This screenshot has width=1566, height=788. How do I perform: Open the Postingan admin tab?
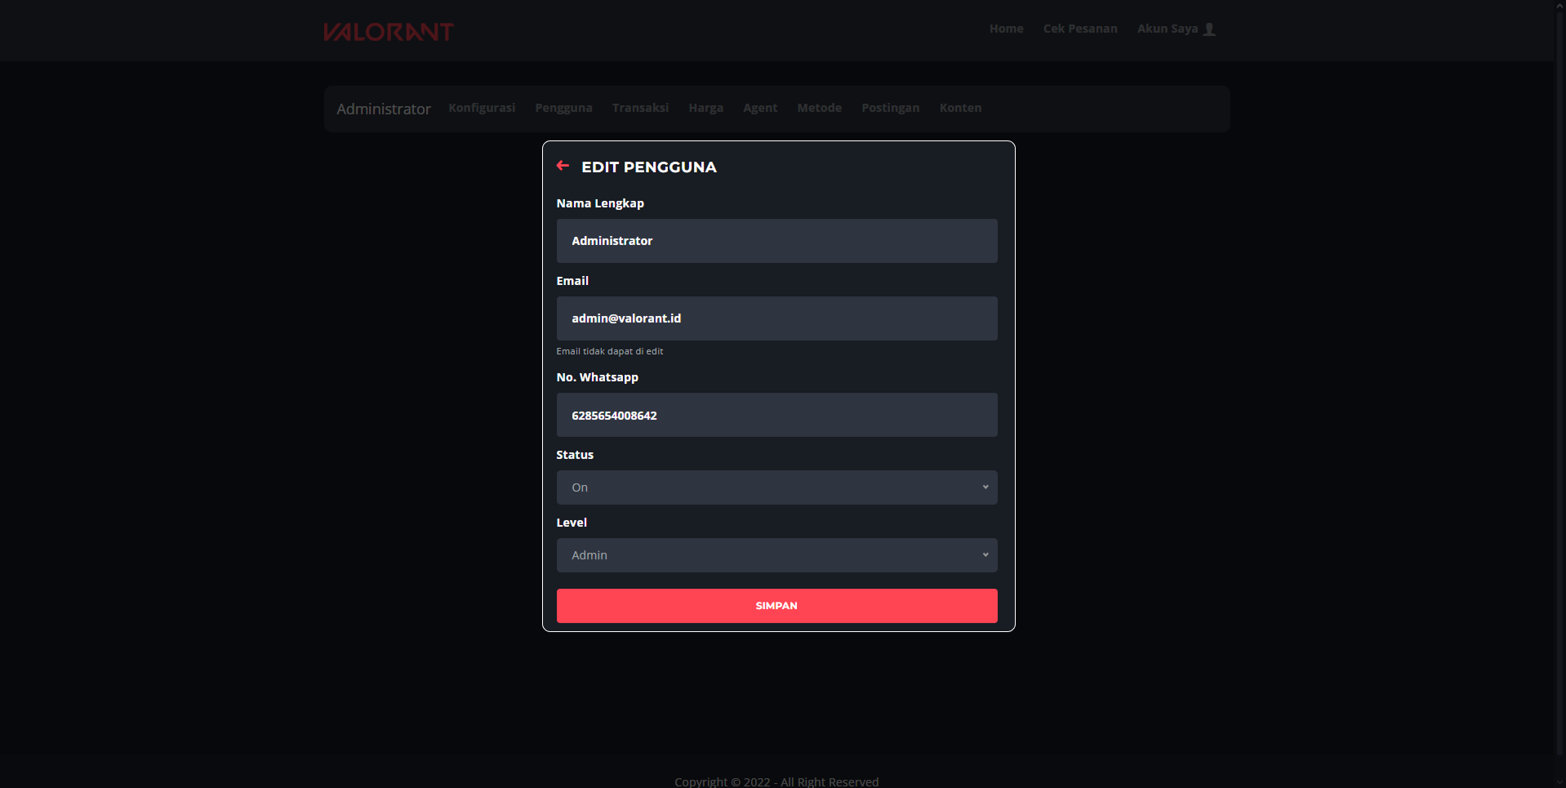pos(890,108)
